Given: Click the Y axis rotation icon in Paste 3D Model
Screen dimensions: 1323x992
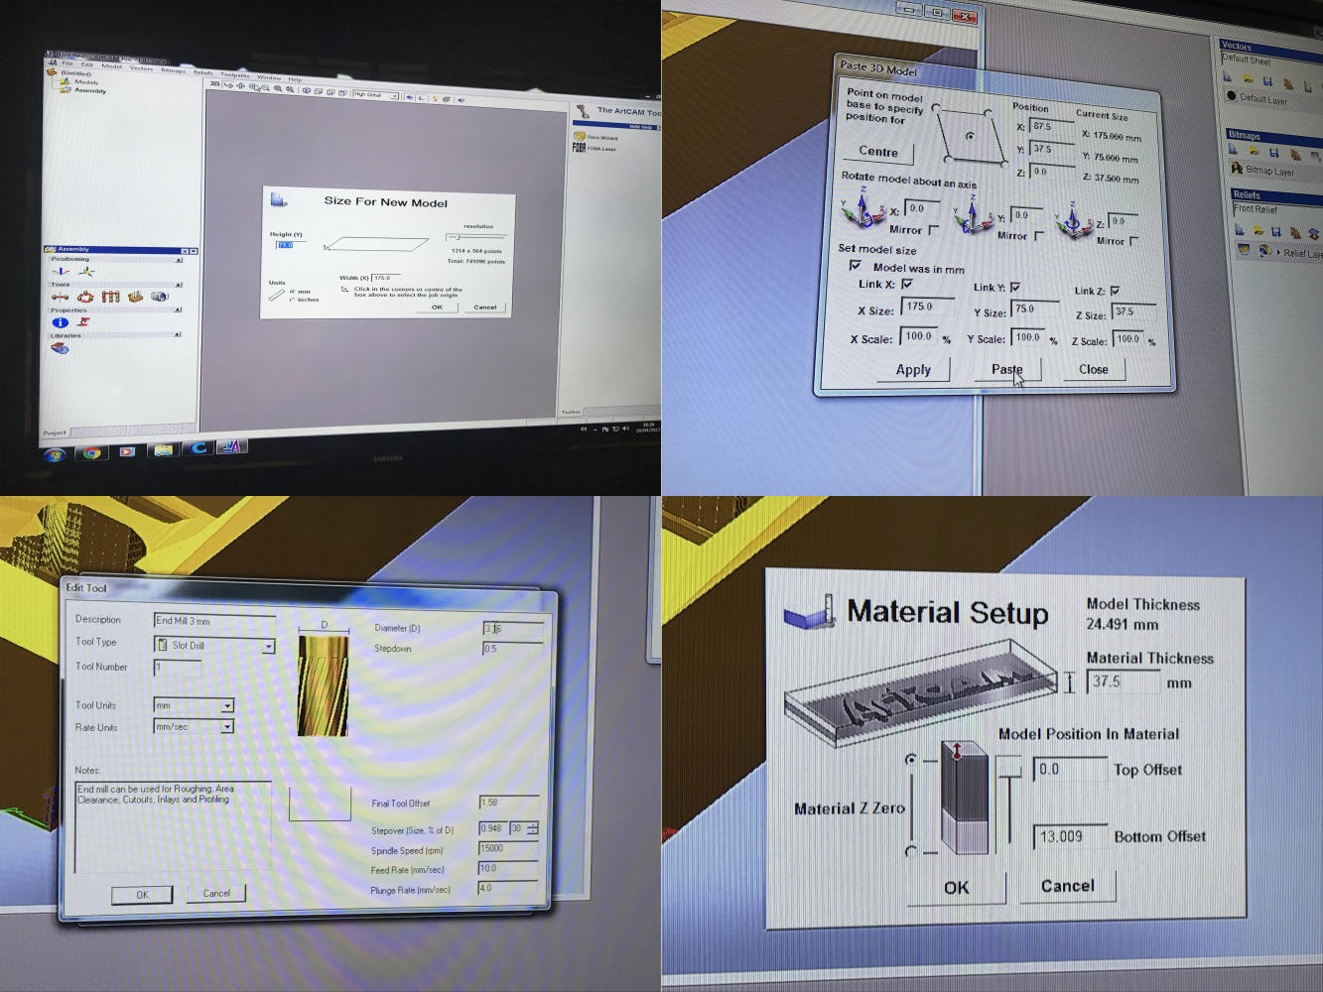Looking at the screenshot, I should [973, 216].
